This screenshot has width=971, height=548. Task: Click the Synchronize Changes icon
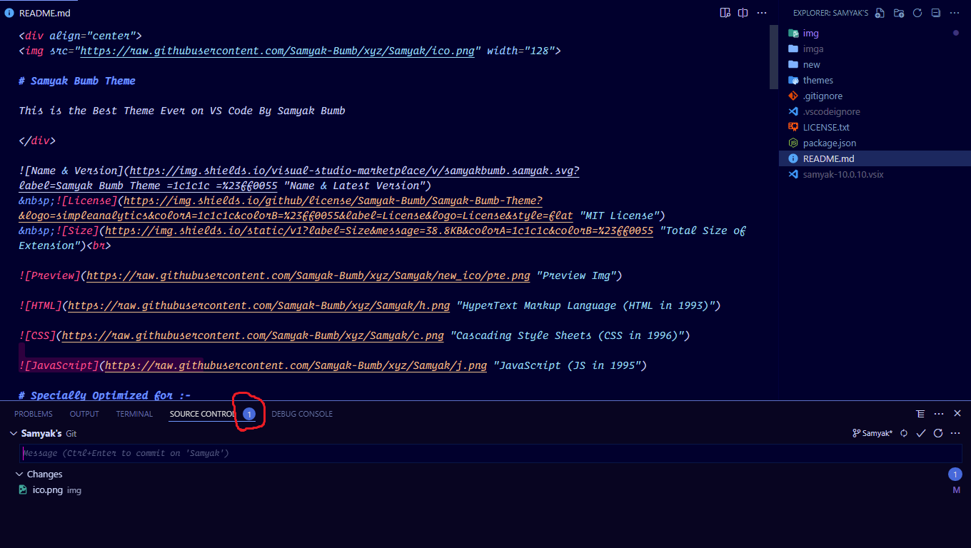click(x=903, y=433)
